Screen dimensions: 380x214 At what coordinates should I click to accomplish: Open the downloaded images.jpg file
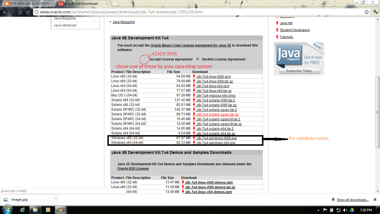tap(27, 200)
